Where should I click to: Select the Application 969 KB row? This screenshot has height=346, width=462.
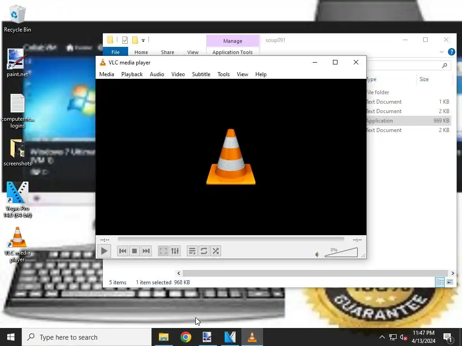[x=408, y=121]
